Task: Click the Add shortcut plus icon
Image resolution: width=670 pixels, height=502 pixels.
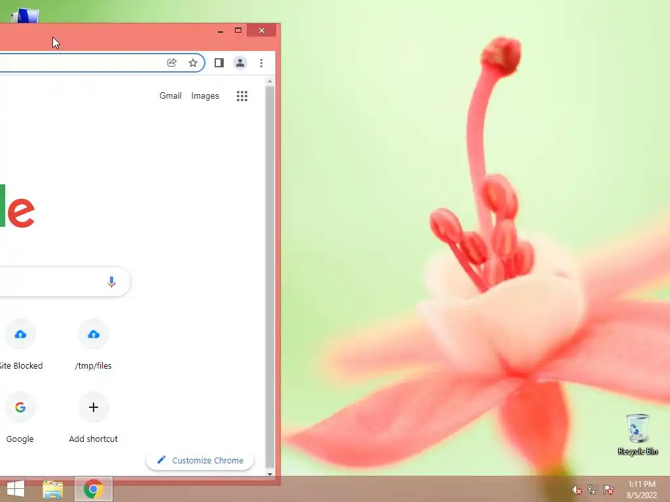Action: (x=93, y=407)
